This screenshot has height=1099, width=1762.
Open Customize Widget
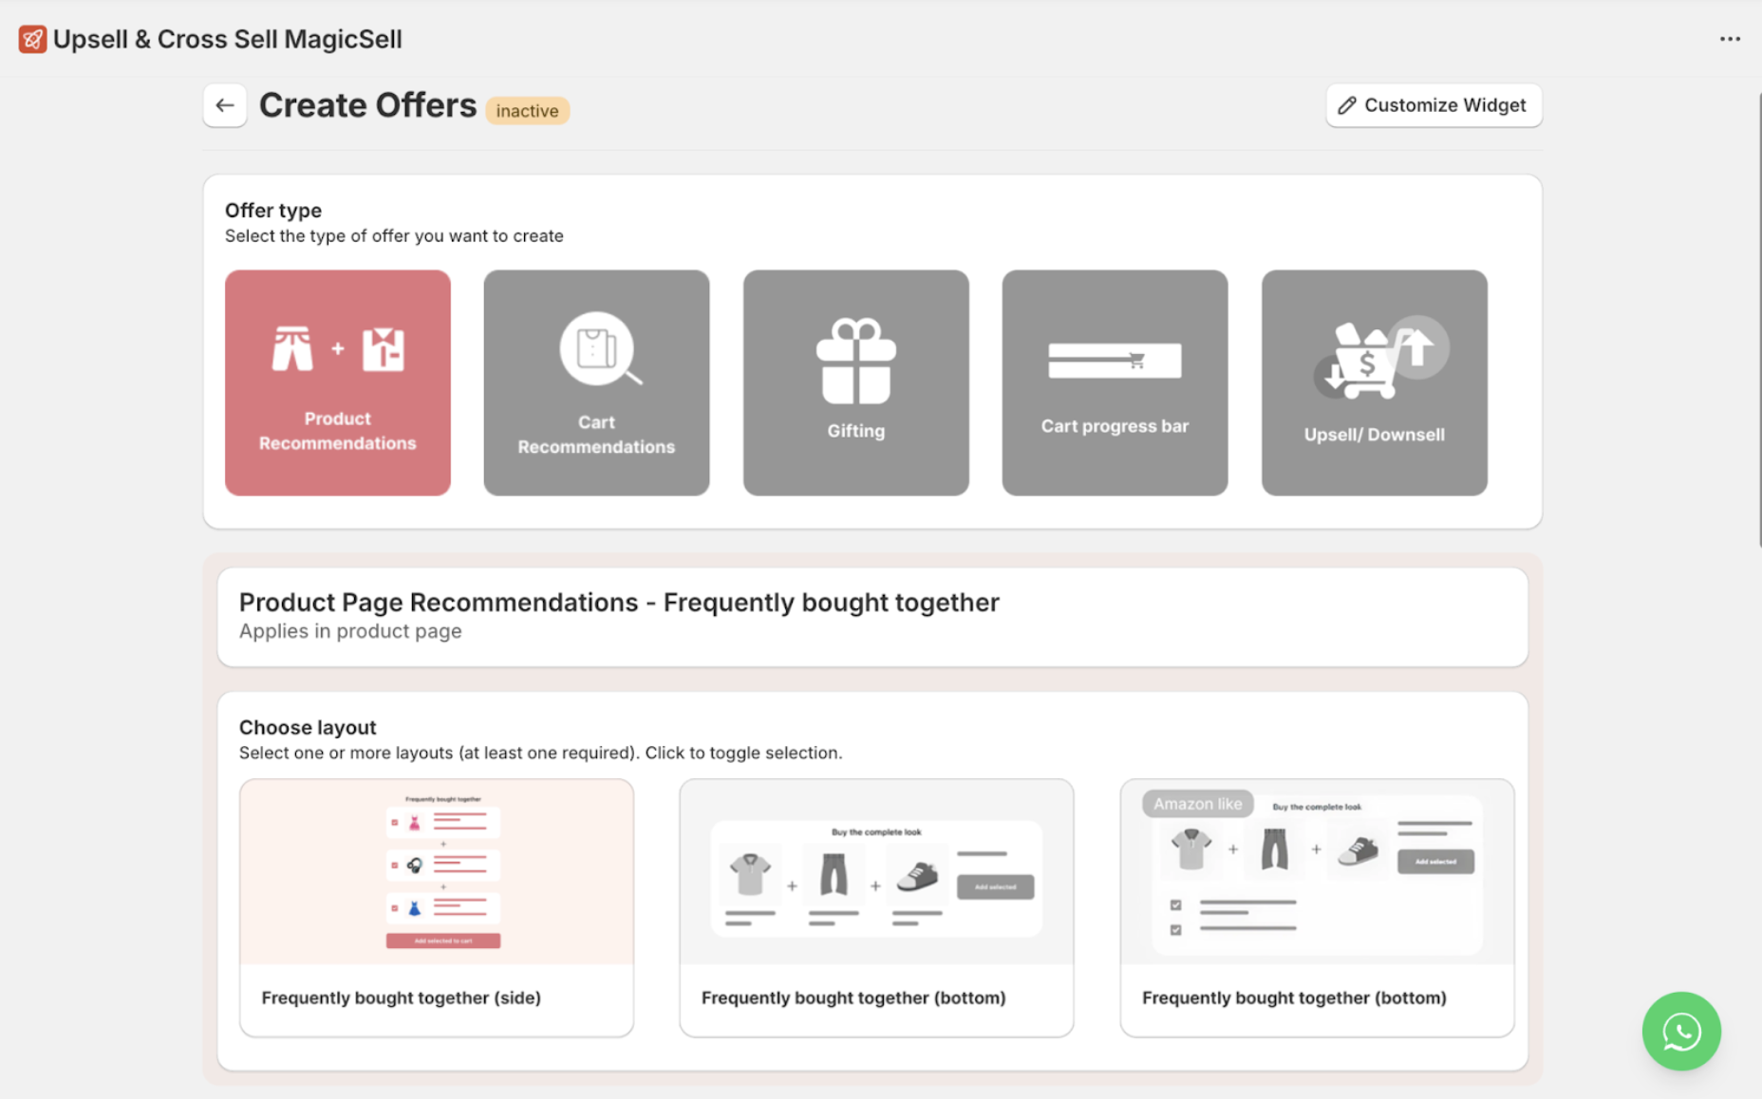click(x=1434, y=105)
